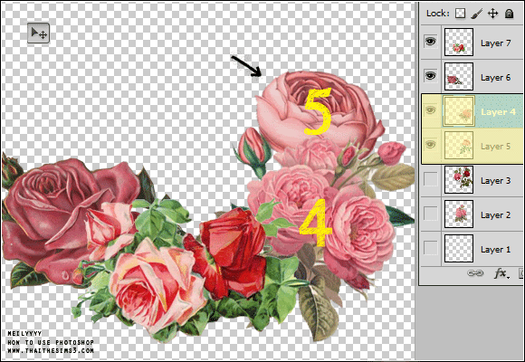
Task: Enable lock position icon
Action: coord(492,14)
